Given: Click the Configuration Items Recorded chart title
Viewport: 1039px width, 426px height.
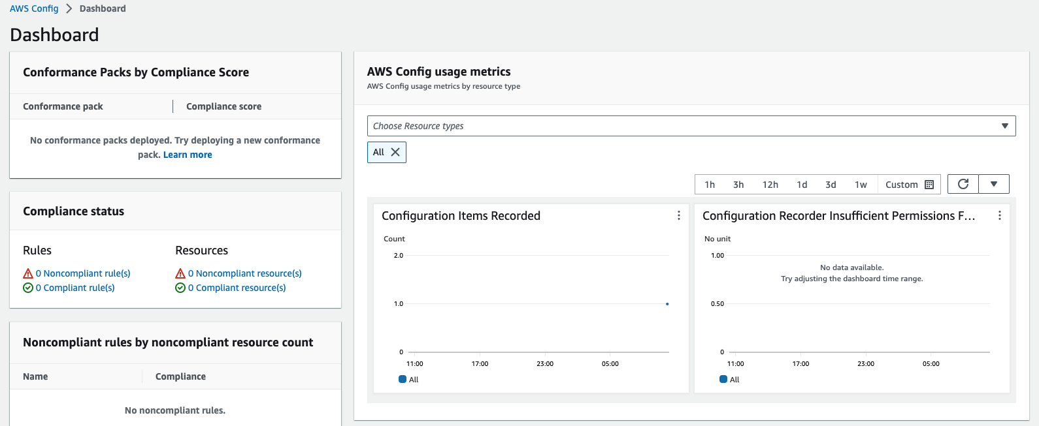Looking at the screenshot, I should point(461,216).
